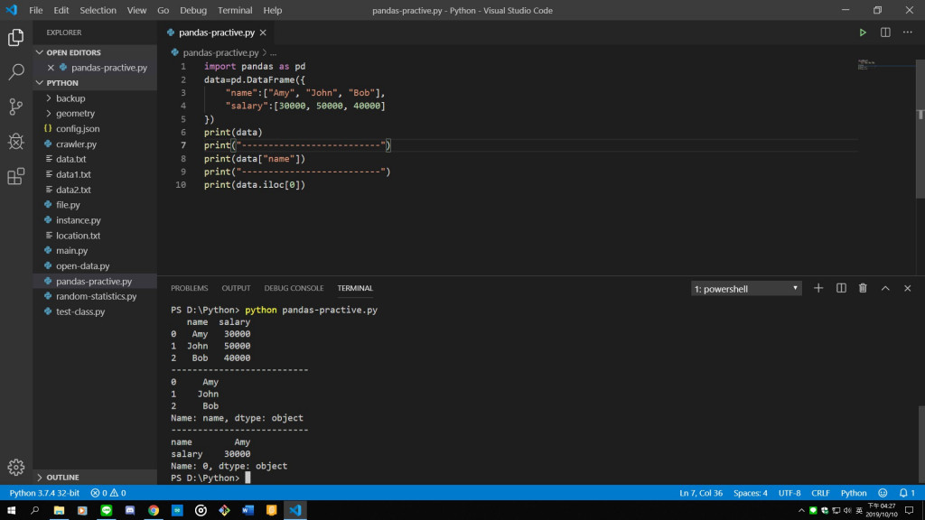925x520 pixels.
Task: Select the Python 3.7.4 32-bit interpreter
Action: tap(44, 493)
